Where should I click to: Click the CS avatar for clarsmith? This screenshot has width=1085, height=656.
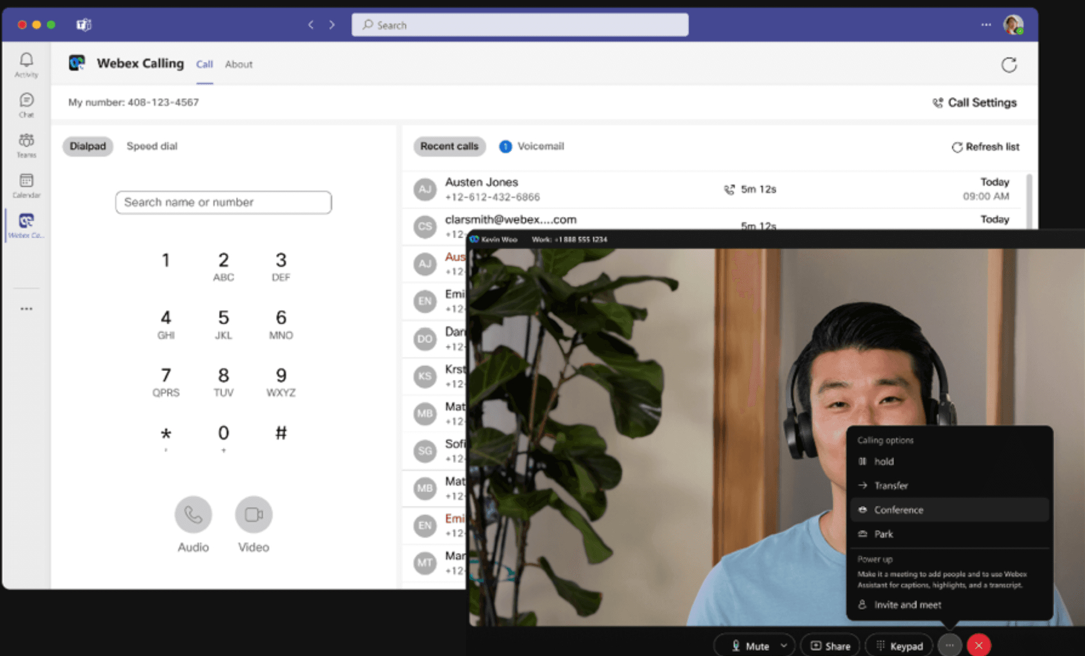[425, 226]
